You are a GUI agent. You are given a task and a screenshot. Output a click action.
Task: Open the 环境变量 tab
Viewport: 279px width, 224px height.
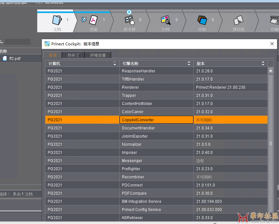(x=98, y=55)
